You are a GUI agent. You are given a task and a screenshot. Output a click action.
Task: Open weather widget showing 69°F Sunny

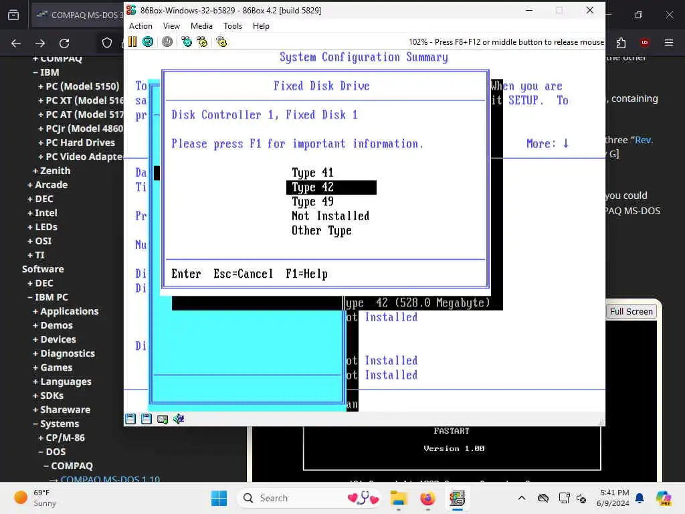[x=35, y=498]
